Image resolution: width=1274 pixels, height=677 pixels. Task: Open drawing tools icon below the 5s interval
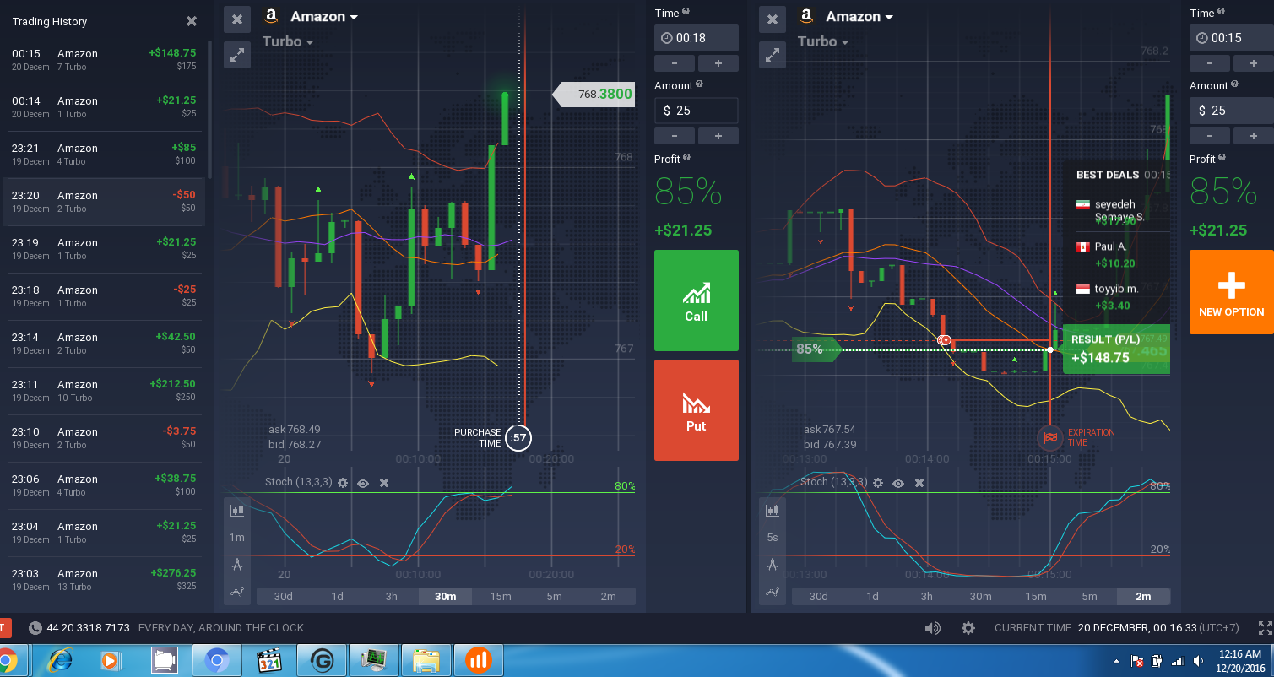pos(773,565)
